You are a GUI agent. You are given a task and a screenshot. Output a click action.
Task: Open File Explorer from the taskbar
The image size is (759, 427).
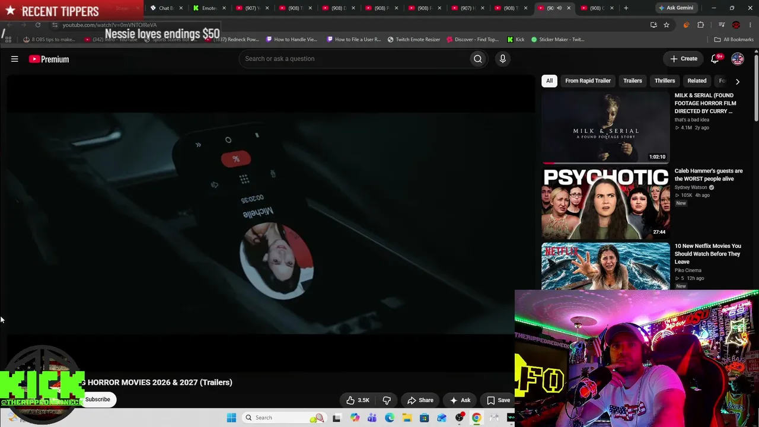tap(407, 418)
